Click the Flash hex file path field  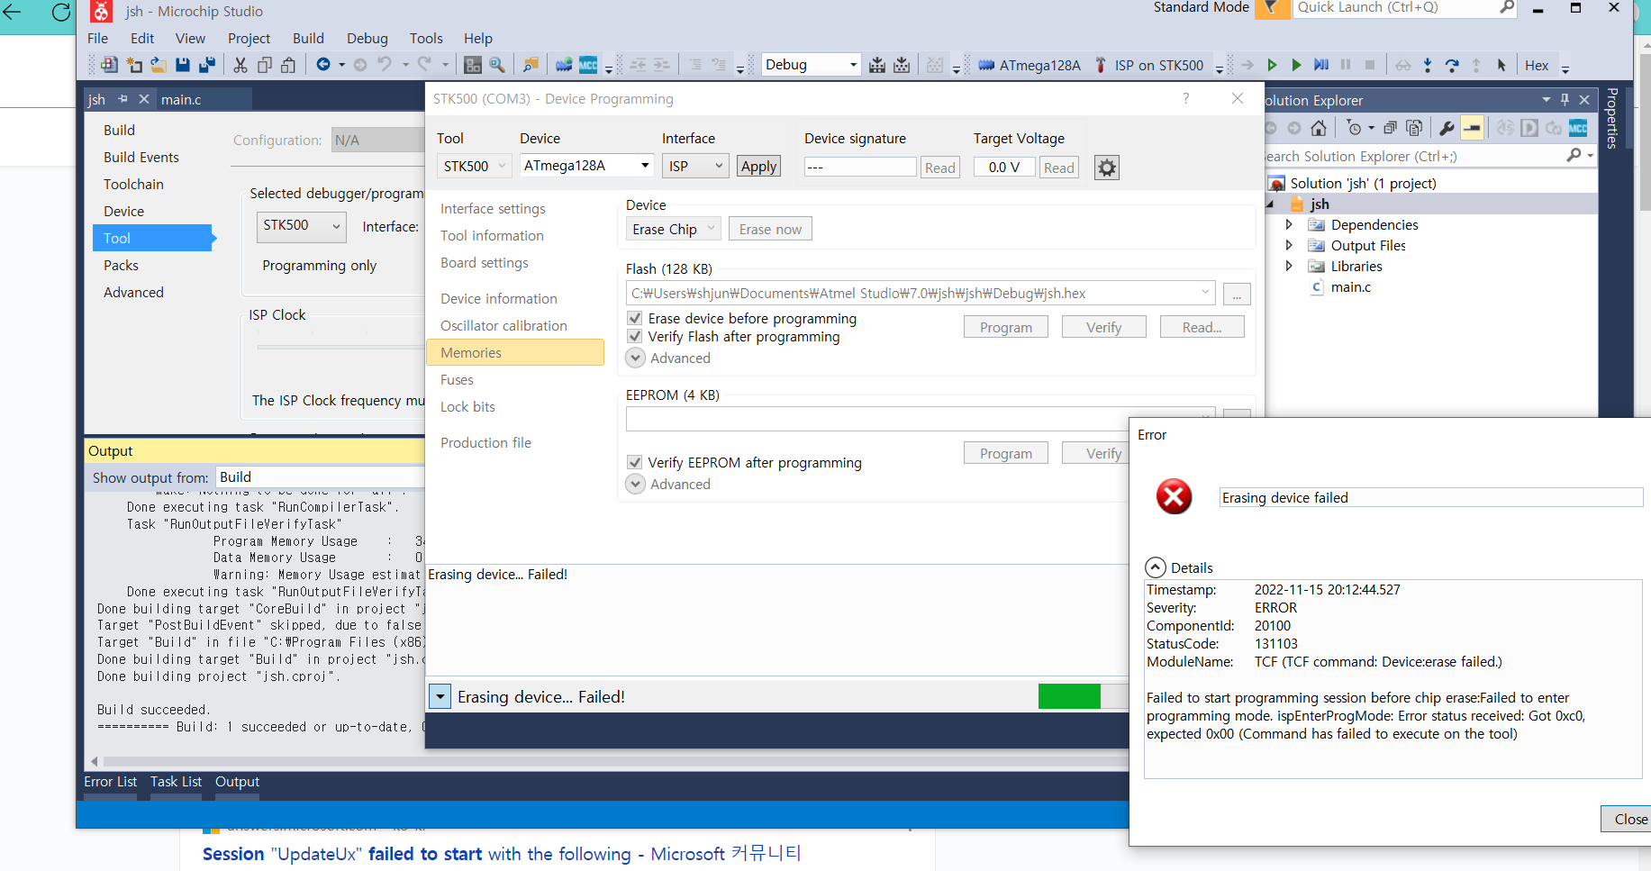click(920, 294)
